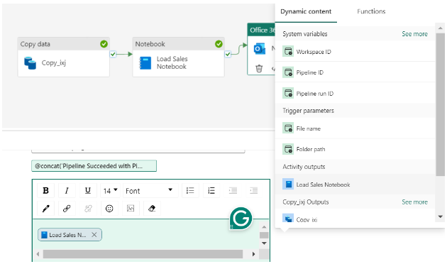Click See more next to System variables
The image size is (447, 269).
click(414, 34)
